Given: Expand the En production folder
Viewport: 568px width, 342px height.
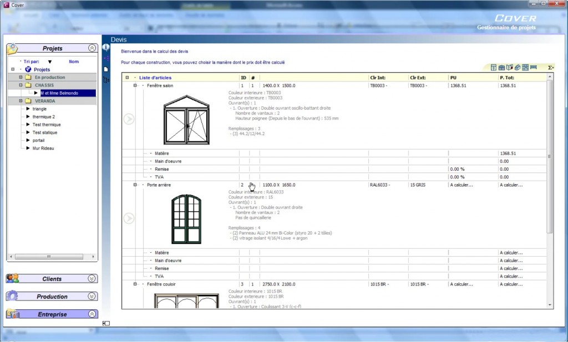Looking at the screenshot, I should [x=21, y=78].
